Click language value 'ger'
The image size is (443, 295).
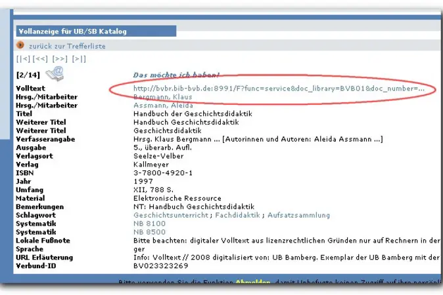[139, 249]
